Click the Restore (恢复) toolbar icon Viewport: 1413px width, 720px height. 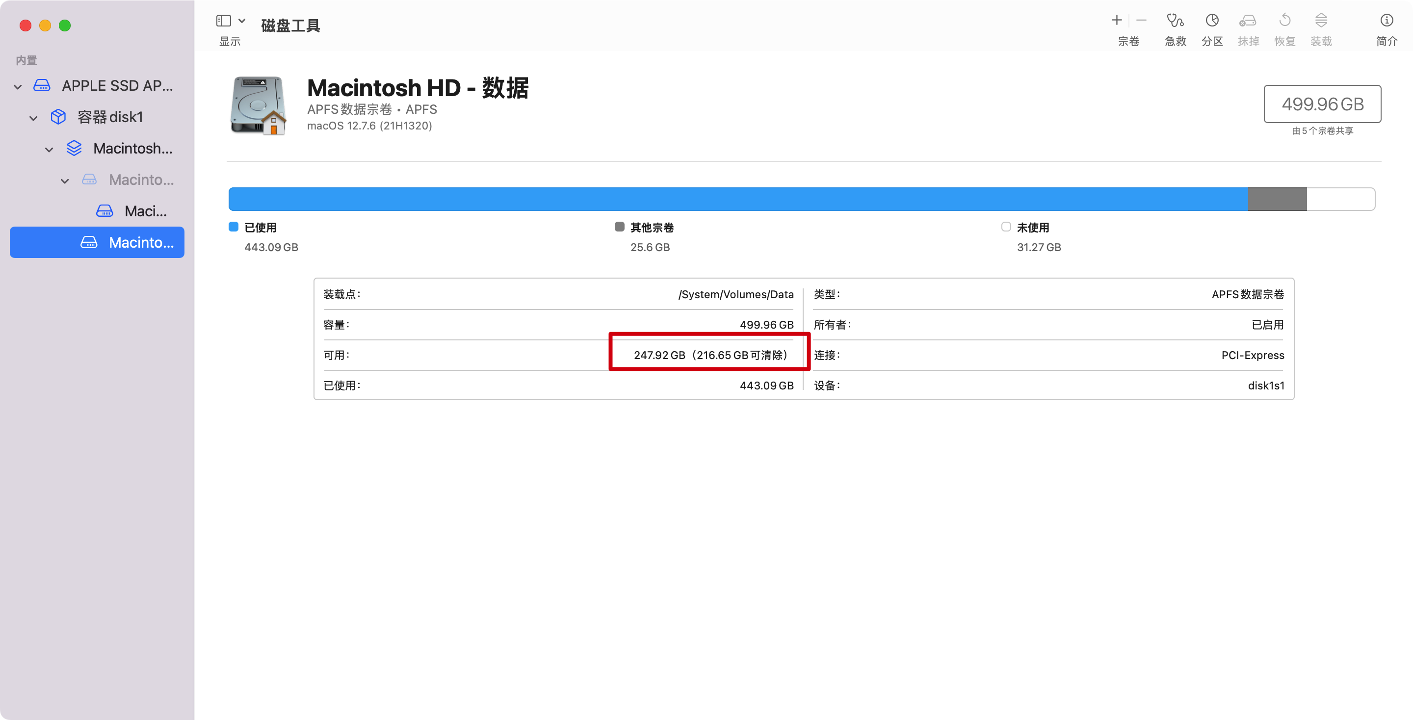(1284, 21)
